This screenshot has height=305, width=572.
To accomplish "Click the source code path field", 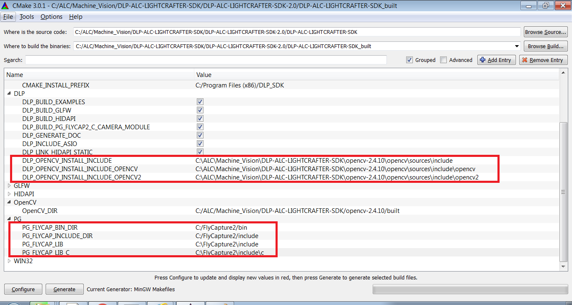I will click(297, 32).
